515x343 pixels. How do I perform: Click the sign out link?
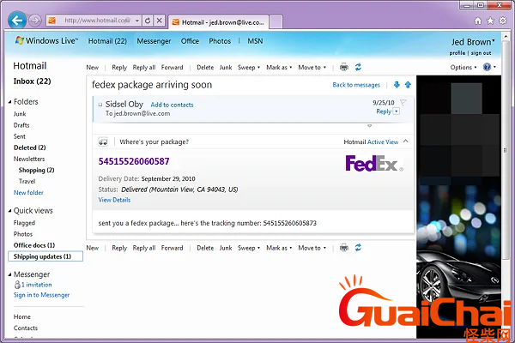482,53
